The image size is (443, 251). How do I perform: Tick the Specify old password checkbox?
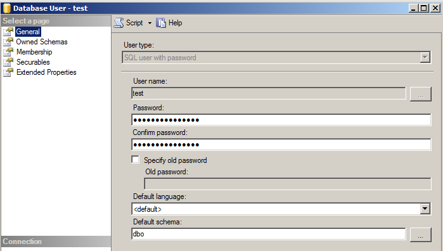point(136,160)
